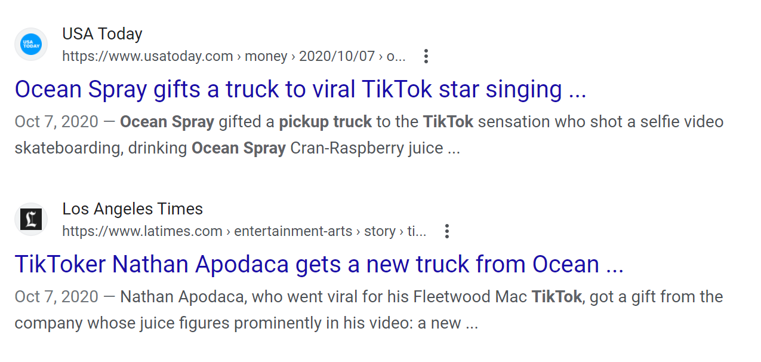Open the three-dot menu beside the usatoday.com URL
Image resolution: width=761 pixels, height=362 pixels.
pyautogui.click(x=426, y=57)
